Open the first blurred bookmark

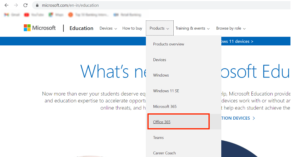click(x=12, y=15)
